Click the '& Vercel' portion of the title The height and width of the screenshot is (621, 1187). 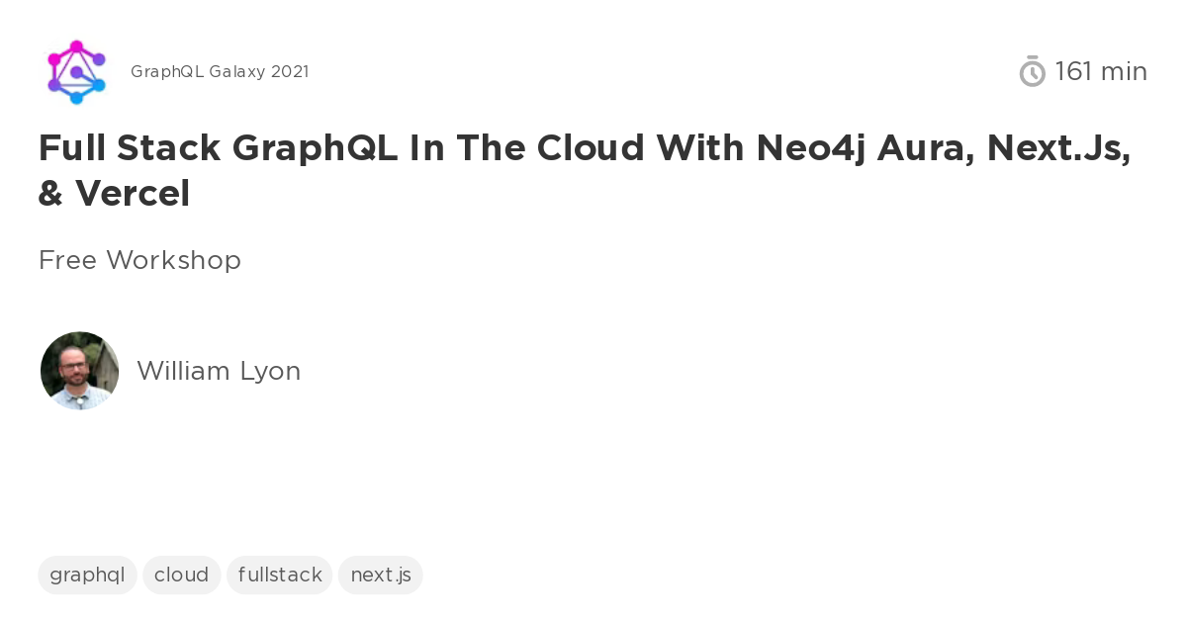[114, 194]
